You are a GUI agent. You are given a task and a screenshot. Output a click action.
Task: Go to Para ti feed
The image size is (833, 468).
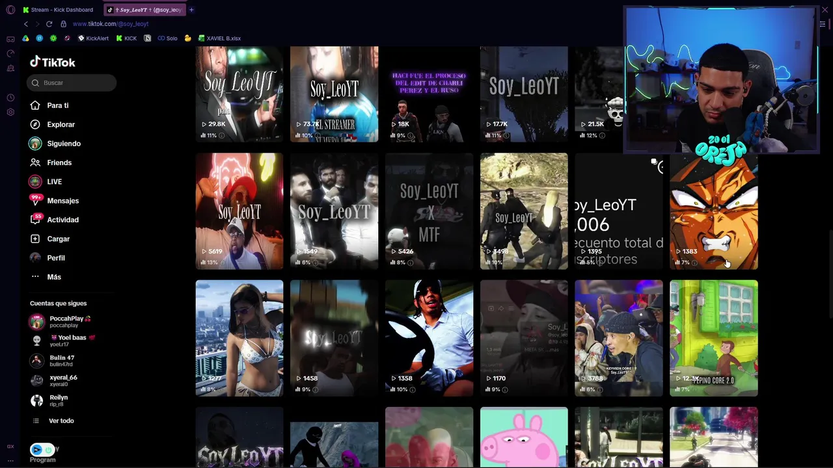point(49,105)
